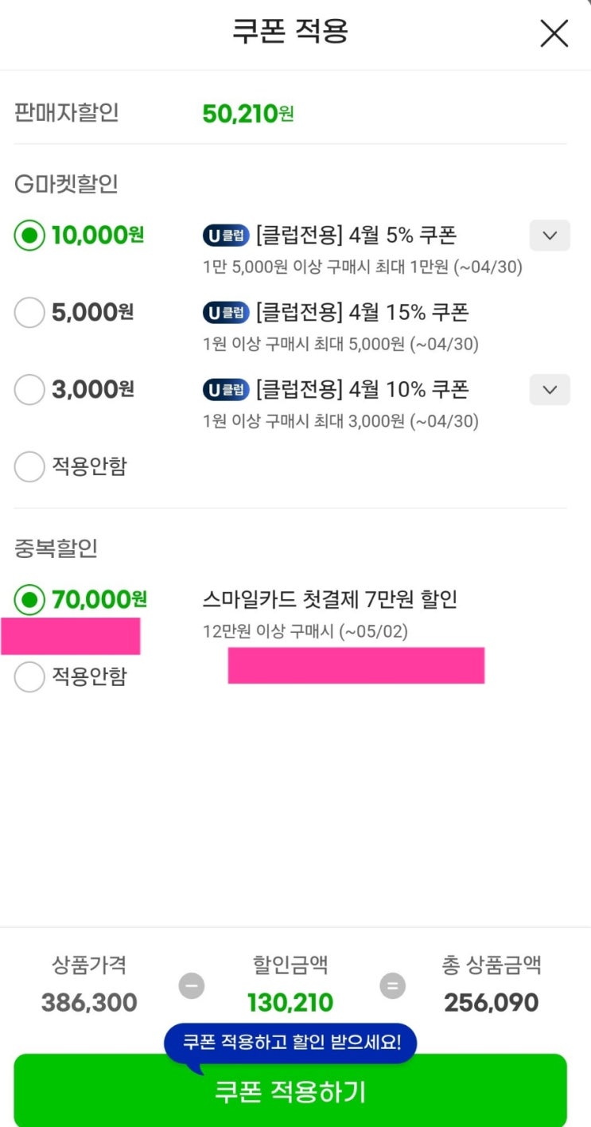Click the 할인금액 130,210 total
Screen dimensions: 591x1127
290,1003
